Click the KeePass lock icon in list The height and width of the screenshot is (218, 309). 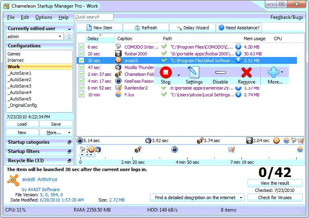point(118,81)
